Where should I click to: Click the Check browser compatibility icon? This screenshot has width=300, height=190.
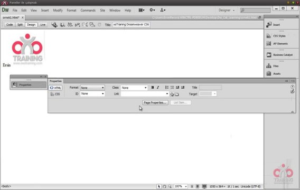pos(85,25)
